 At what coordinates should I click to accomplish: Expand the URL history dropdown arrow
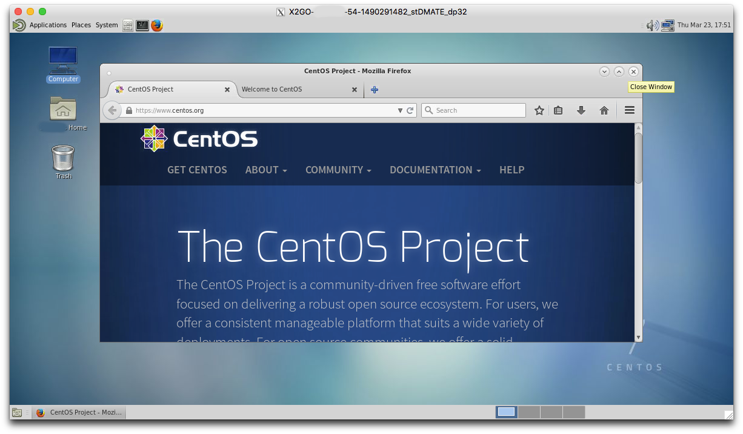tap(400, 110)
